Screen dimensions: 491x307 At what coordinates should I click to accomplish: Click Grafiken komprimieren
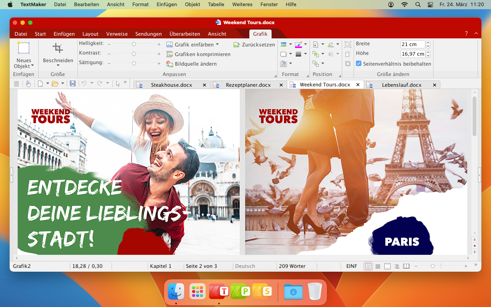[198, 54]
